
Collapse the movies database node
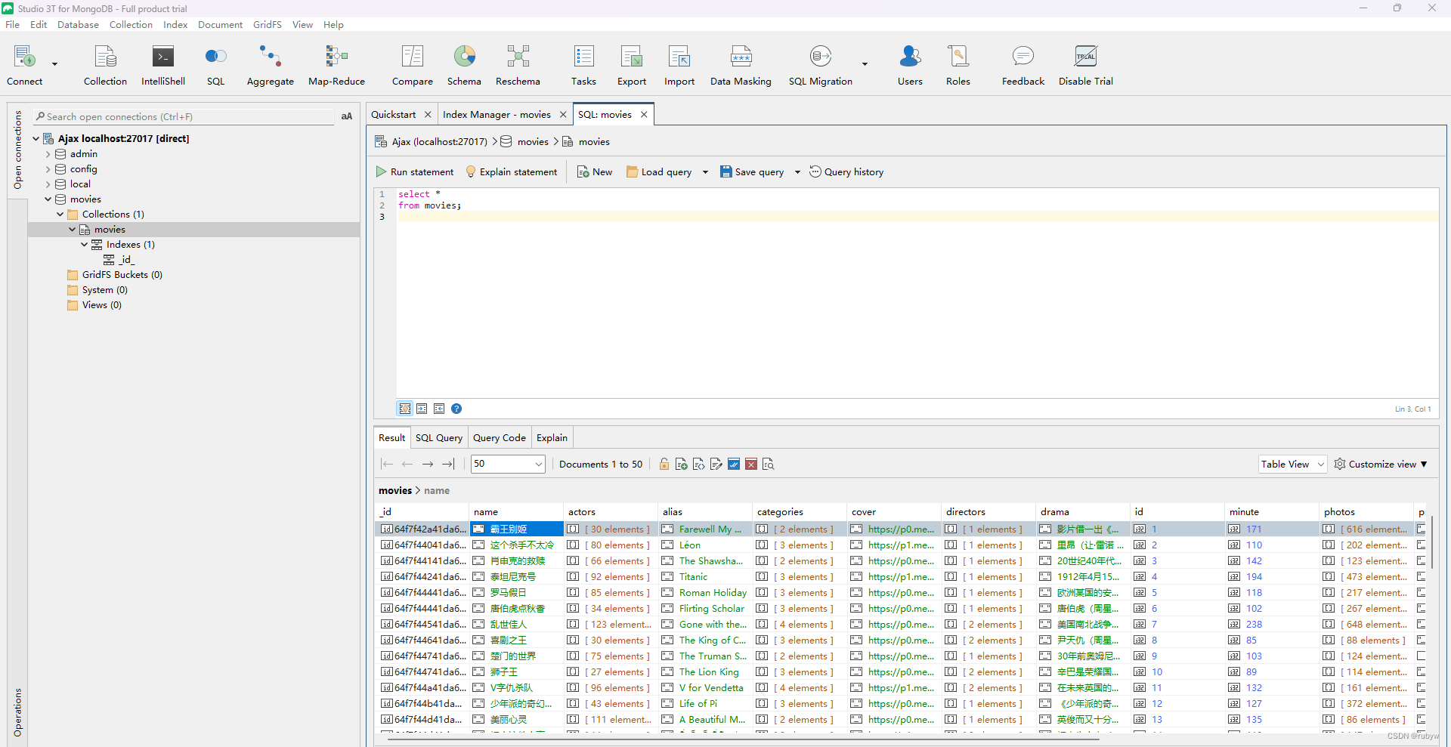point(48,199)
